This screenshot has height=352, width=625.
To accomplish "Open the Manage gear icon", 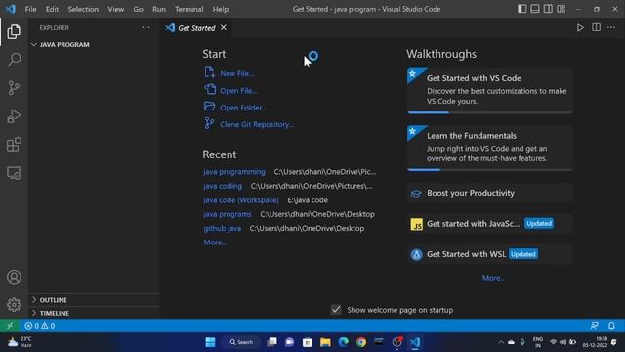I will [x=14, y=304].
